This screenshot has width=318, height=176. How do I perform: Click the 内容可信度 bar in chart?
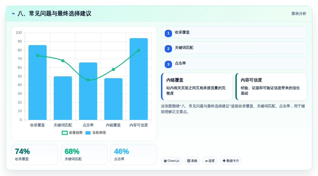point(139,79)
